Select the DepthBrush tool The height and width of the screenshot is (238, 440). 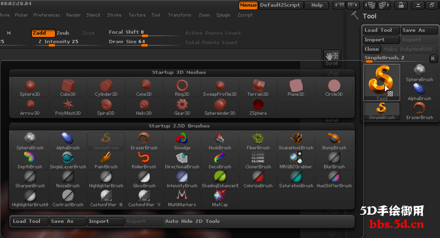click(x=30, y=160)
